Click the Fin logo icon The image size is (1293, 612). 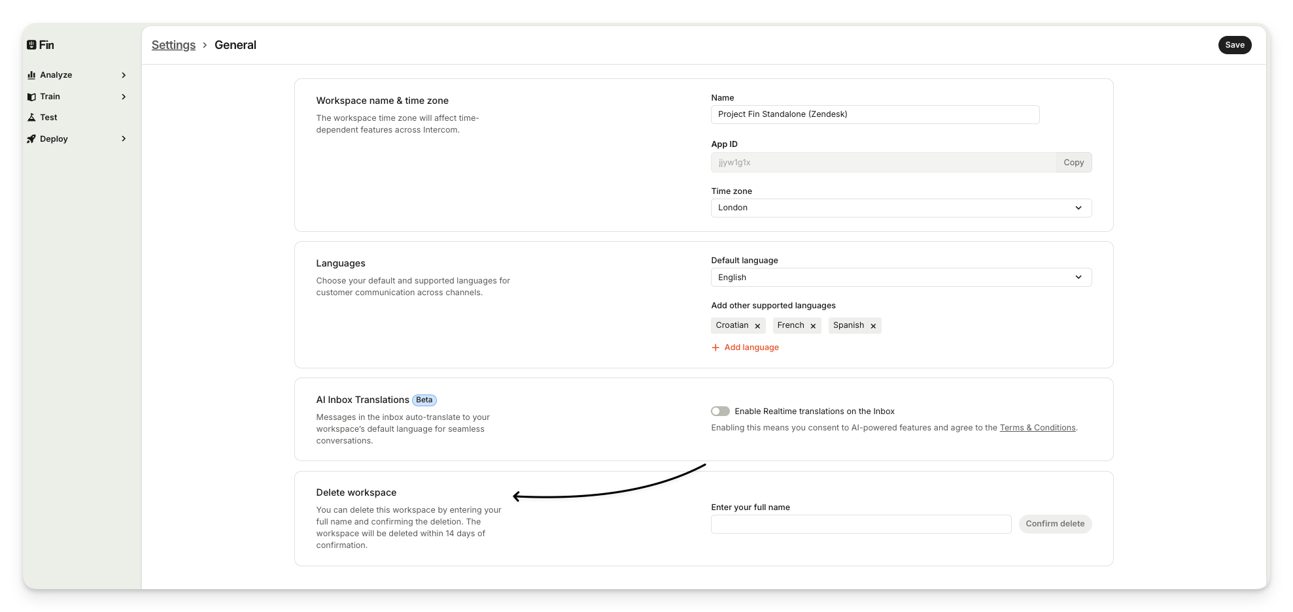[x=31, y=45]
